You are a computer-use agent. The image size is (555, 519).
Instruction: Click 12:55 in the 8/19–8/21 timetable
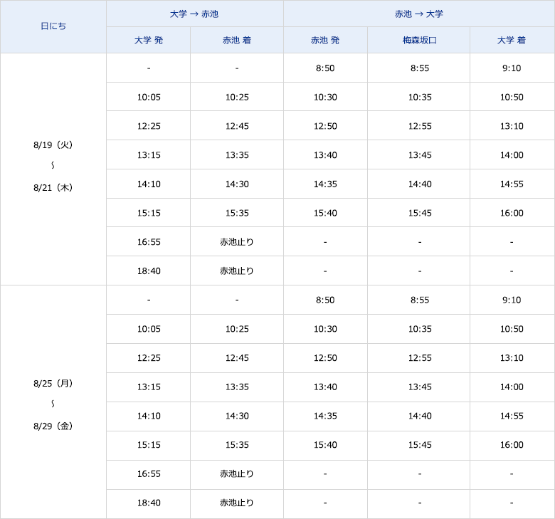(x=419, y=126)
